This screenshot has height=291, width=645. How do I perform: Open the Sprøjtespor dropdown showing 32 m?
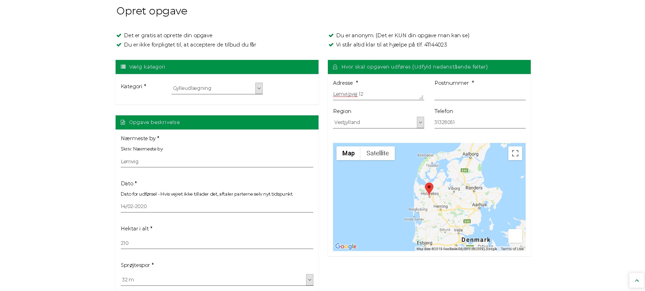(x=217, y=280)
